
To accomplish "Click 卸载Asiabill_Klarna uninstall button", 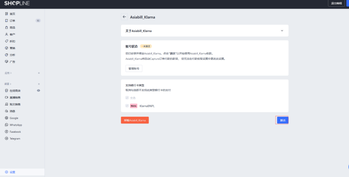I will tap(135, 120).
